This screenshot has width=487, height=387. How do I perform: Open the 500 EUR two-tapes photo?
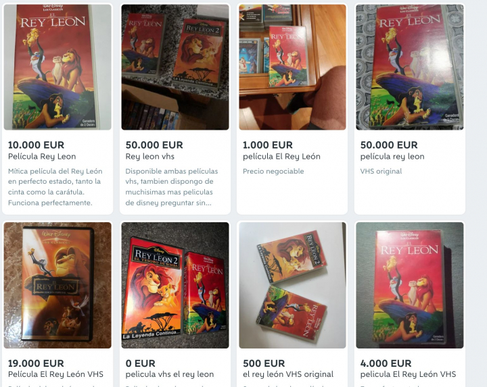coord(292,285)
